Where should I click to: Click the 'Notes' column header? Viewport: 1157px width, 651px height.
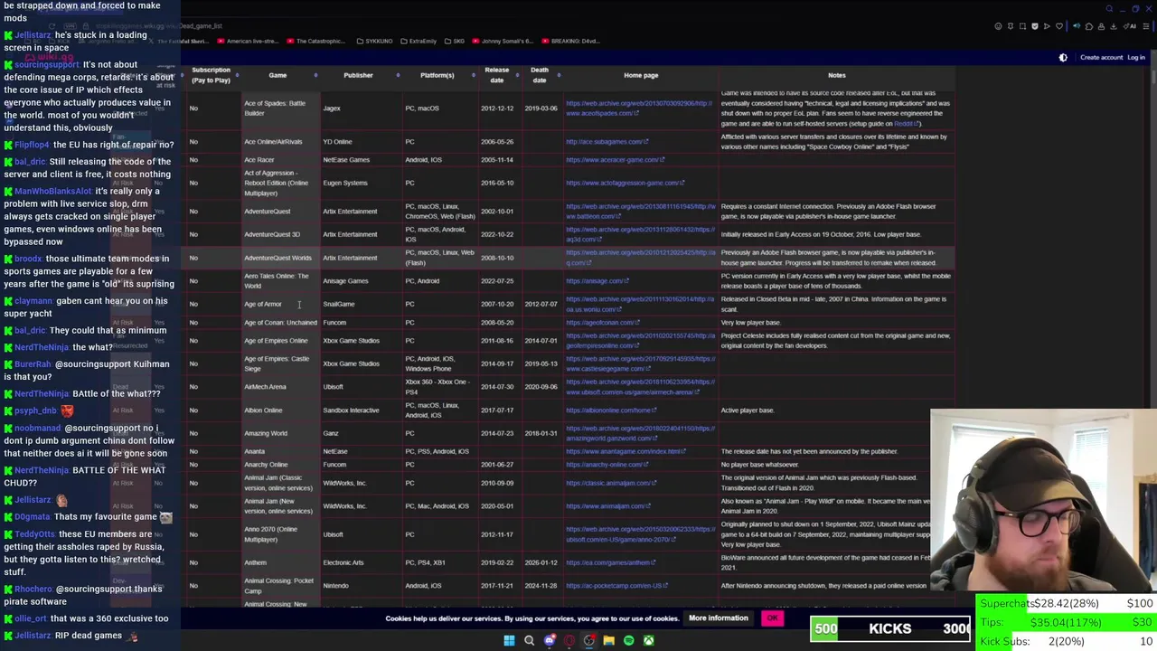(x=836, y=75)
